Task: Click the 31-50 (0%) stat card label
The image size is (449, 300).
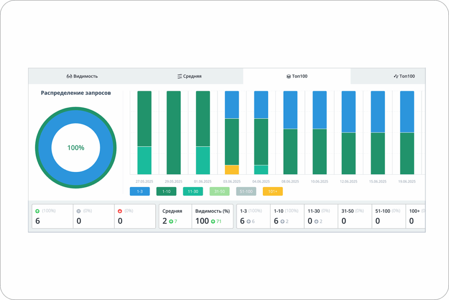Action: point(353,211)
